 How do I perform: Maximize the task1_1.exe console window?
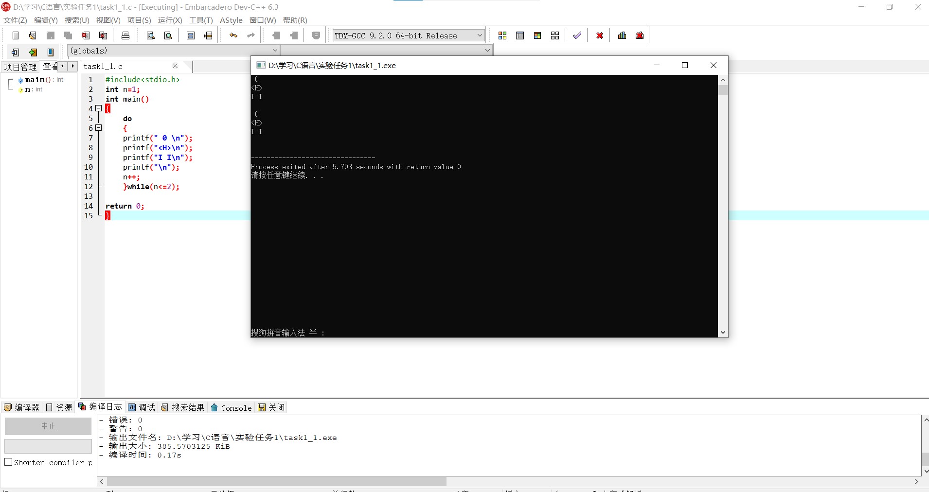pos(685,65)
